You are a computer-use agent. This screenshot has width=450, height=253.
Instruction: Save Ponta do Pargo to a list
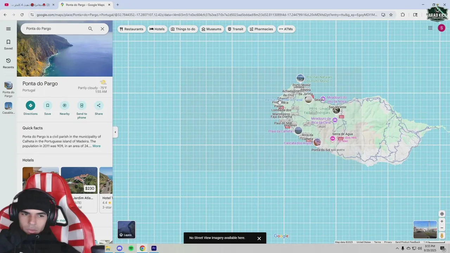pyautogui.click(x=47, y=108)
